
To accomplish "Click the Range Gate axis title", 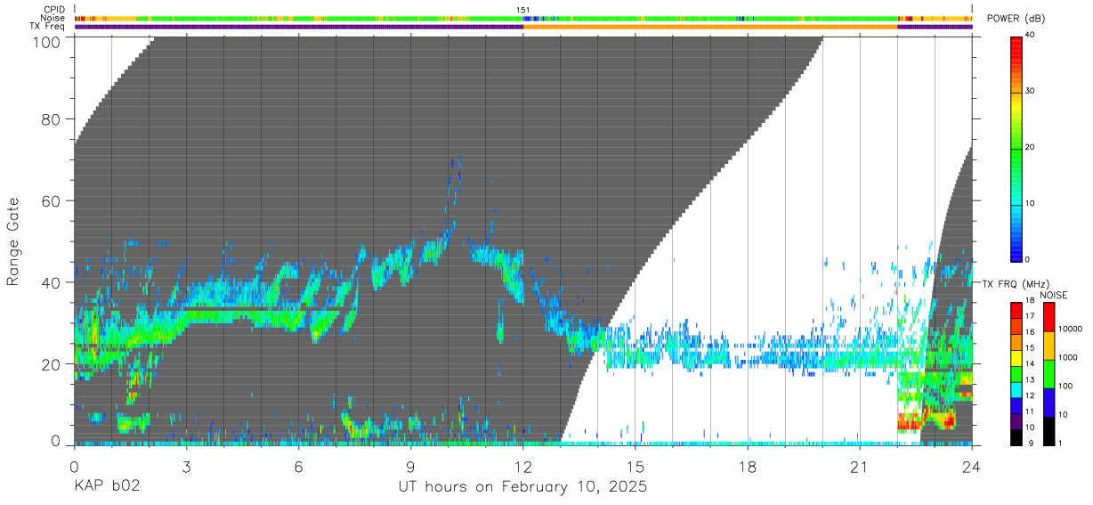I will click(x=13, y=242).
